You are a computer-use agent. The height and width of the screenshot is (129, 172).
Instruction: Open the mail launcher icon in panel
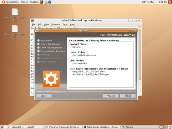46,2
